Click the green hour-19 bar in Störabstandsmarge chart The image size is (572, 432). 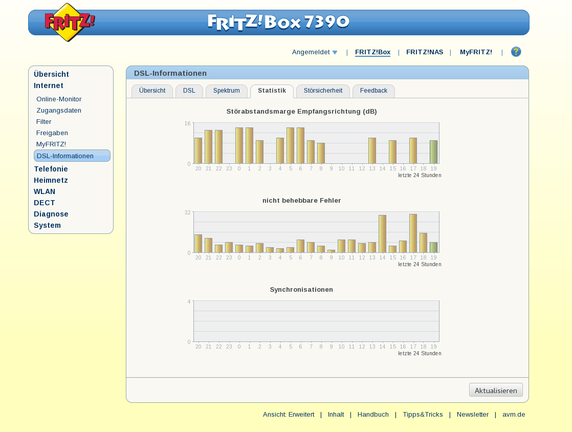(x=433, y=152)
